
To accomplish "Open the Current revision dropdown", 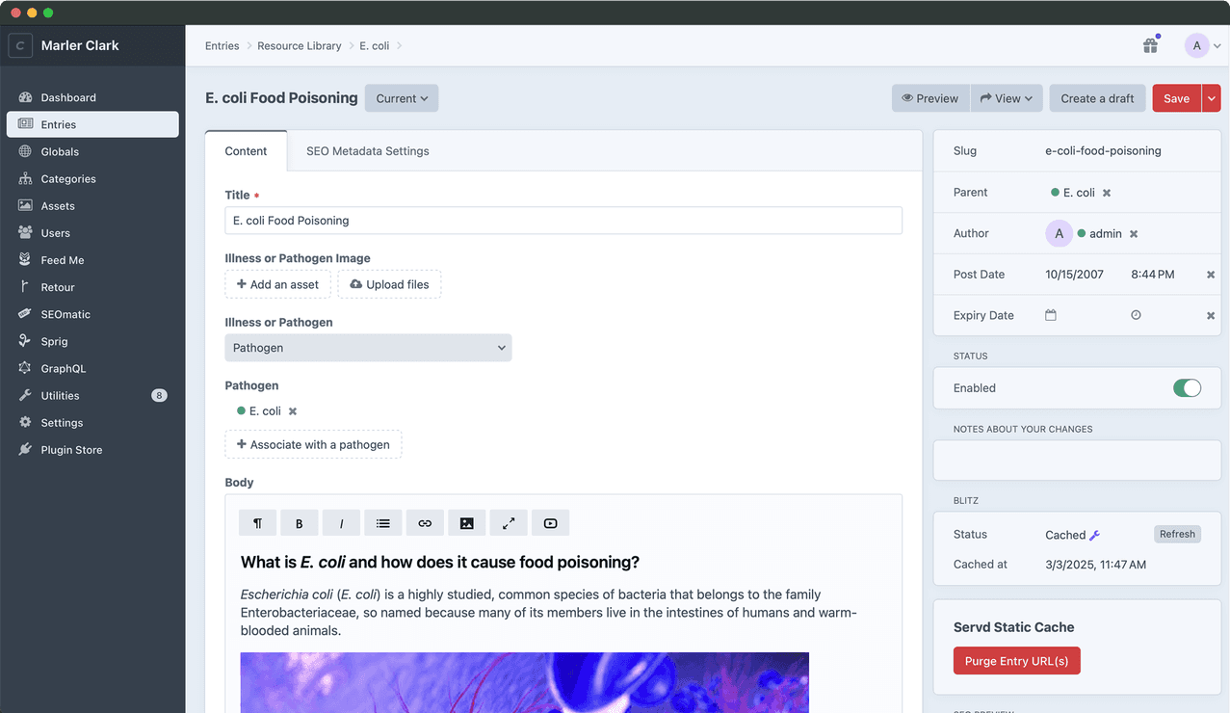I will pos(402,98).
